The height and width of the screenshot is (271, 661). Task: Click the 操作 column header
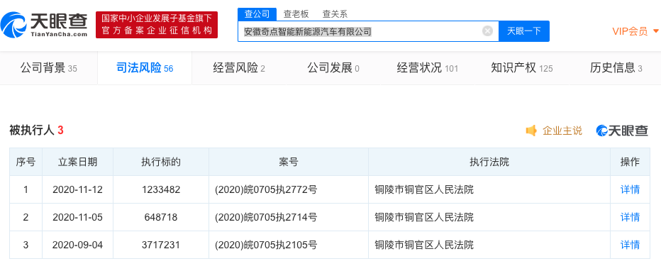click(630, 162)
